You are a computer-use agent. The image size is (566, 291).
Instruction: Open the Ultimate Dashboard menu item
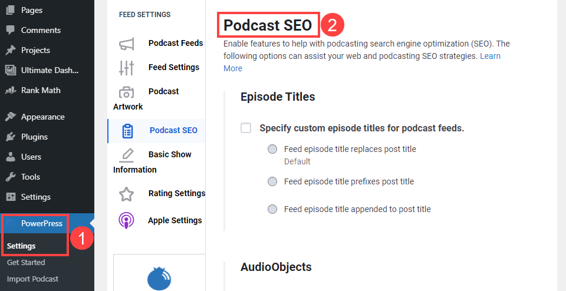point(50,71)
